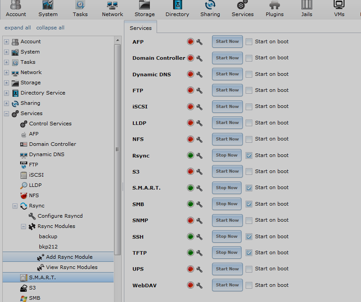Click the wrench icon for NFS
Screen dimensions: 361x302
[x=200, y=140]
